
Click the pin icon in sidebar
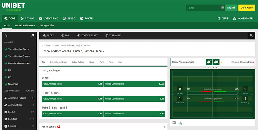[33, 35]
